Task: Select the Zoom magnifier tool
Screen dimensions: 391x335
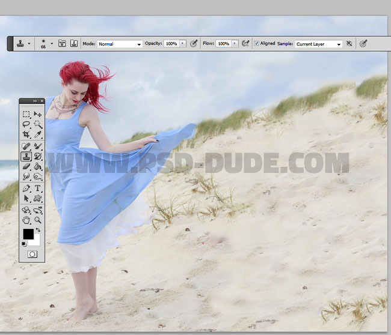Action: click(x=38, y=220)
